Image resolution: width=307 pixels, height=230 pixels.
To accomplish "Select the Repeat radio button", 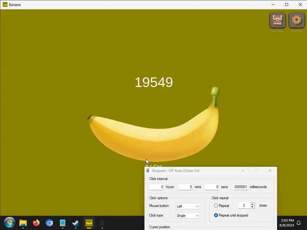I will pos(216,205).
